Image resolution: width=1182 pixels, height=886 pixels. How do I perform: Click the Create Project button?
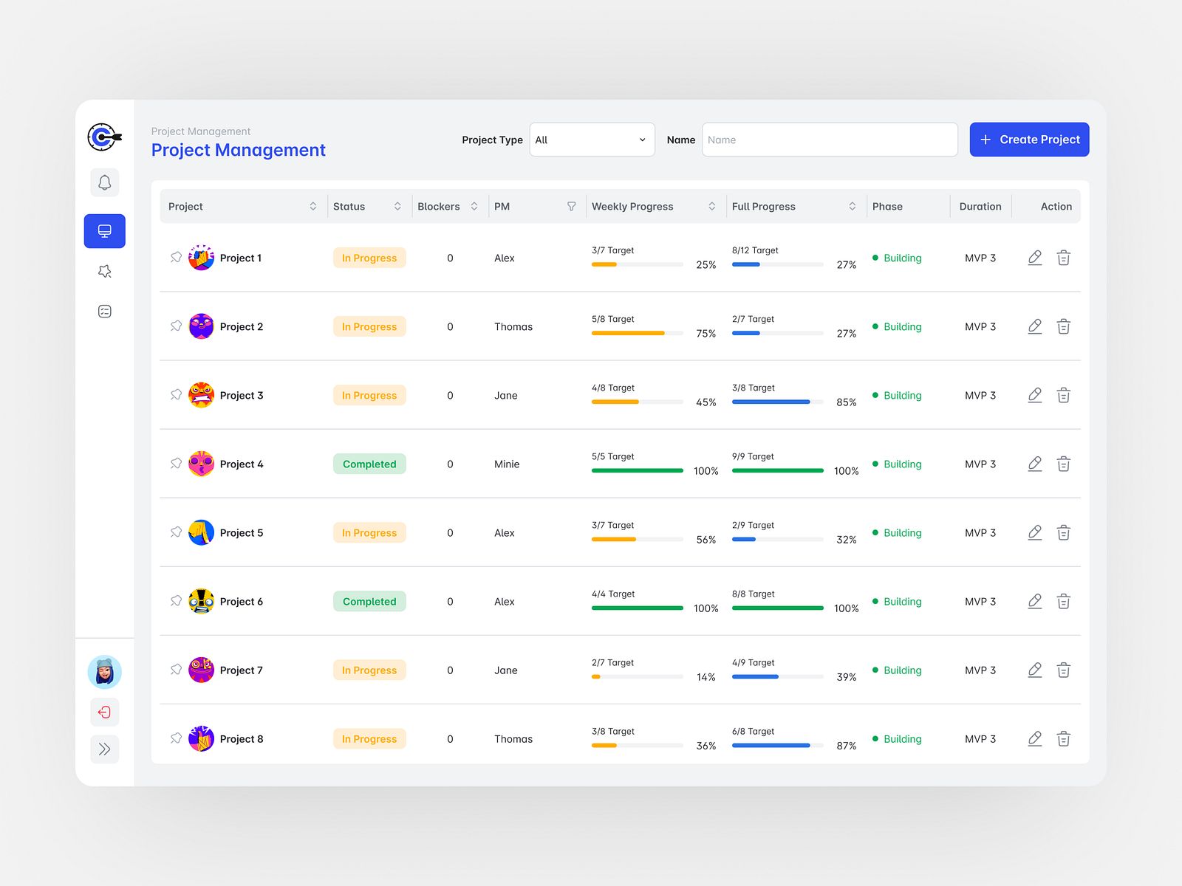1029,140
